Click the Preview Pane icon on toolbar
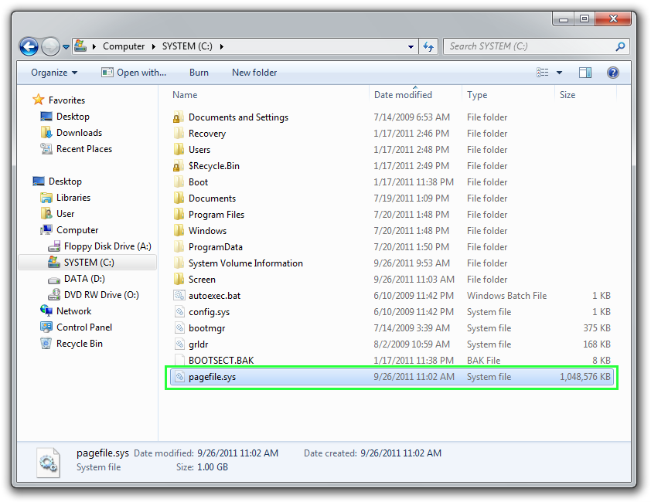 click(584, 73)
